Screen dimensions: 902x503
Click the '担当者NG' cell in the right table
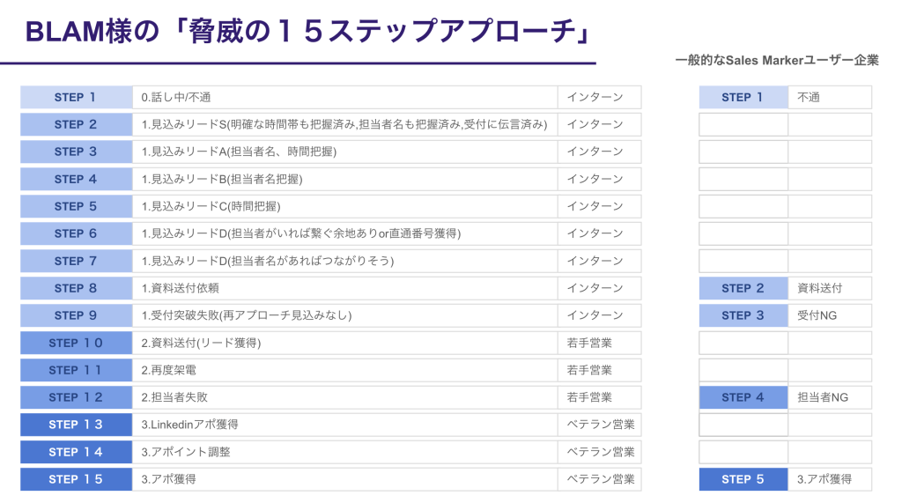(829, 397)
